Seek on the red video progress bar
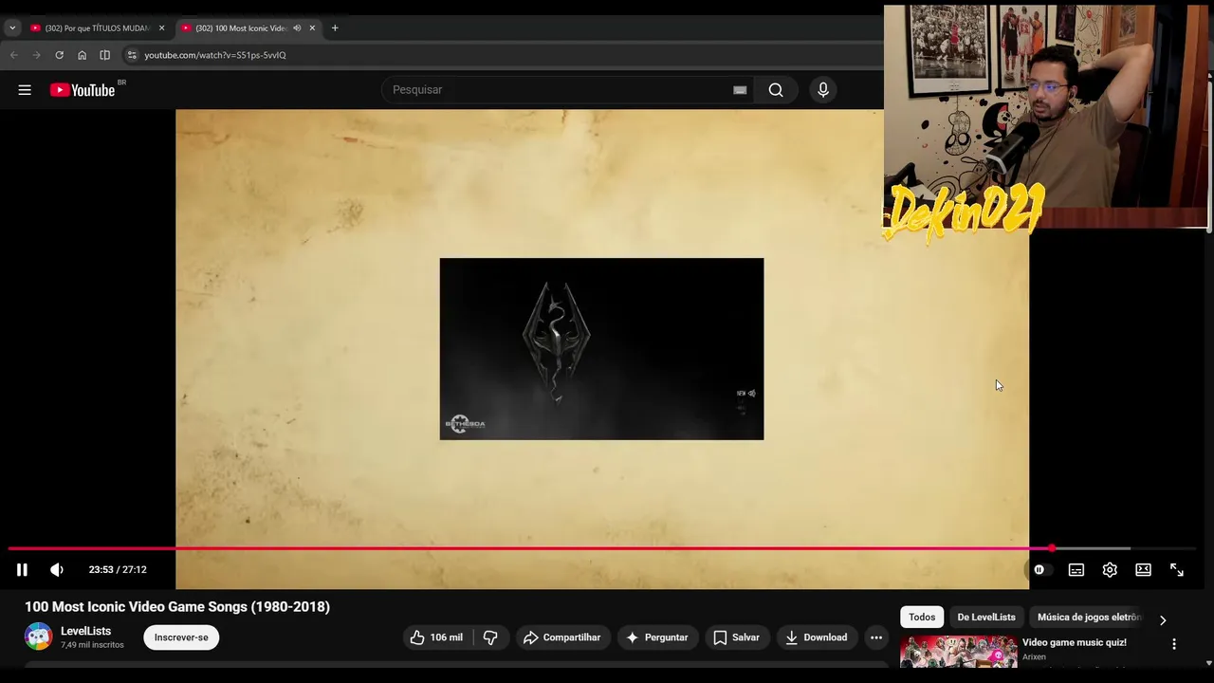 pyautogui.click(x=602, y=548)
